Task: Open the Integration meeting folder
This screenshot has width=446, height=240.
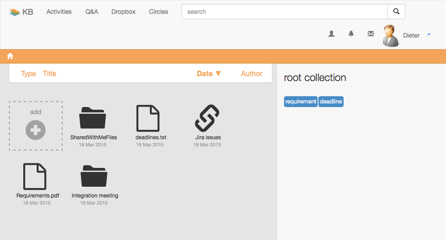Action: pos(94,176)
